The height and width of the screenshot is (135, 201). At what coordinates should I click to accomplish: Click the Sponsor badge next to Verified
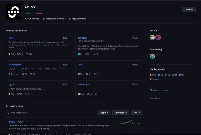point(40,13)
